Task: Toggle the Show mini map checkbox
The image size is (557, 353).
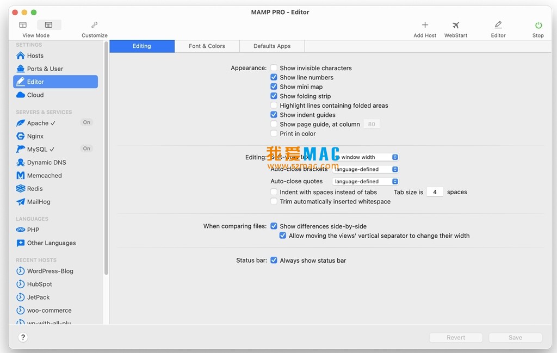Action: pos(274,86)
